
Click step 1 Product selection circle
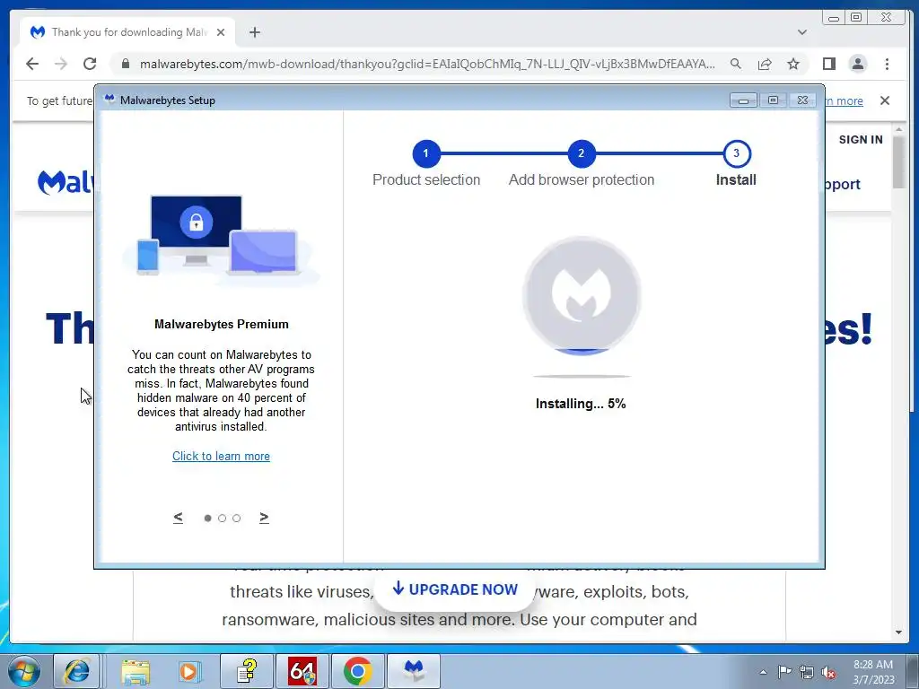coord(426,153)
